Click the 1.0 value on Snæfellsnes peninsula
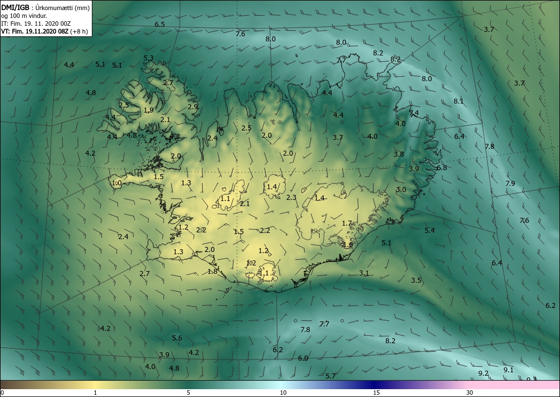Screen dimensions: 560x397 [x=117, y=183]
